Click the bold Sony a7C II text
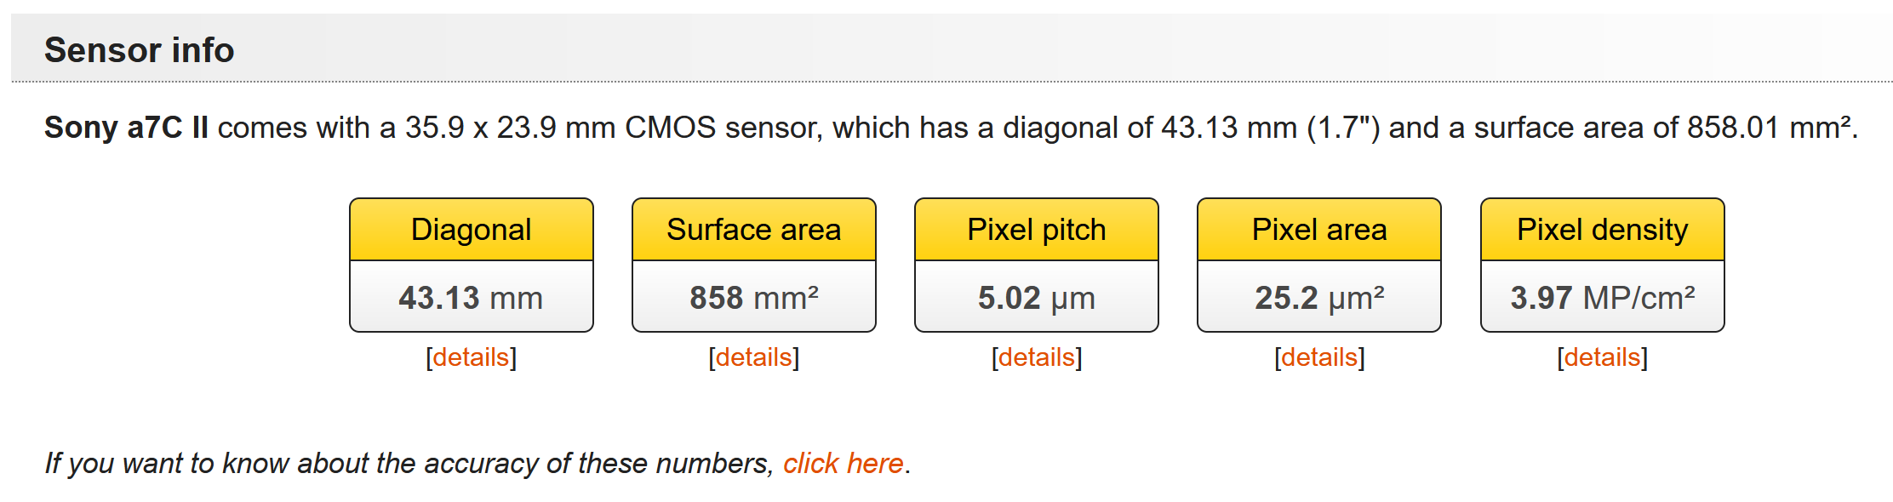 pyautogui.click(x=126, y=128)
